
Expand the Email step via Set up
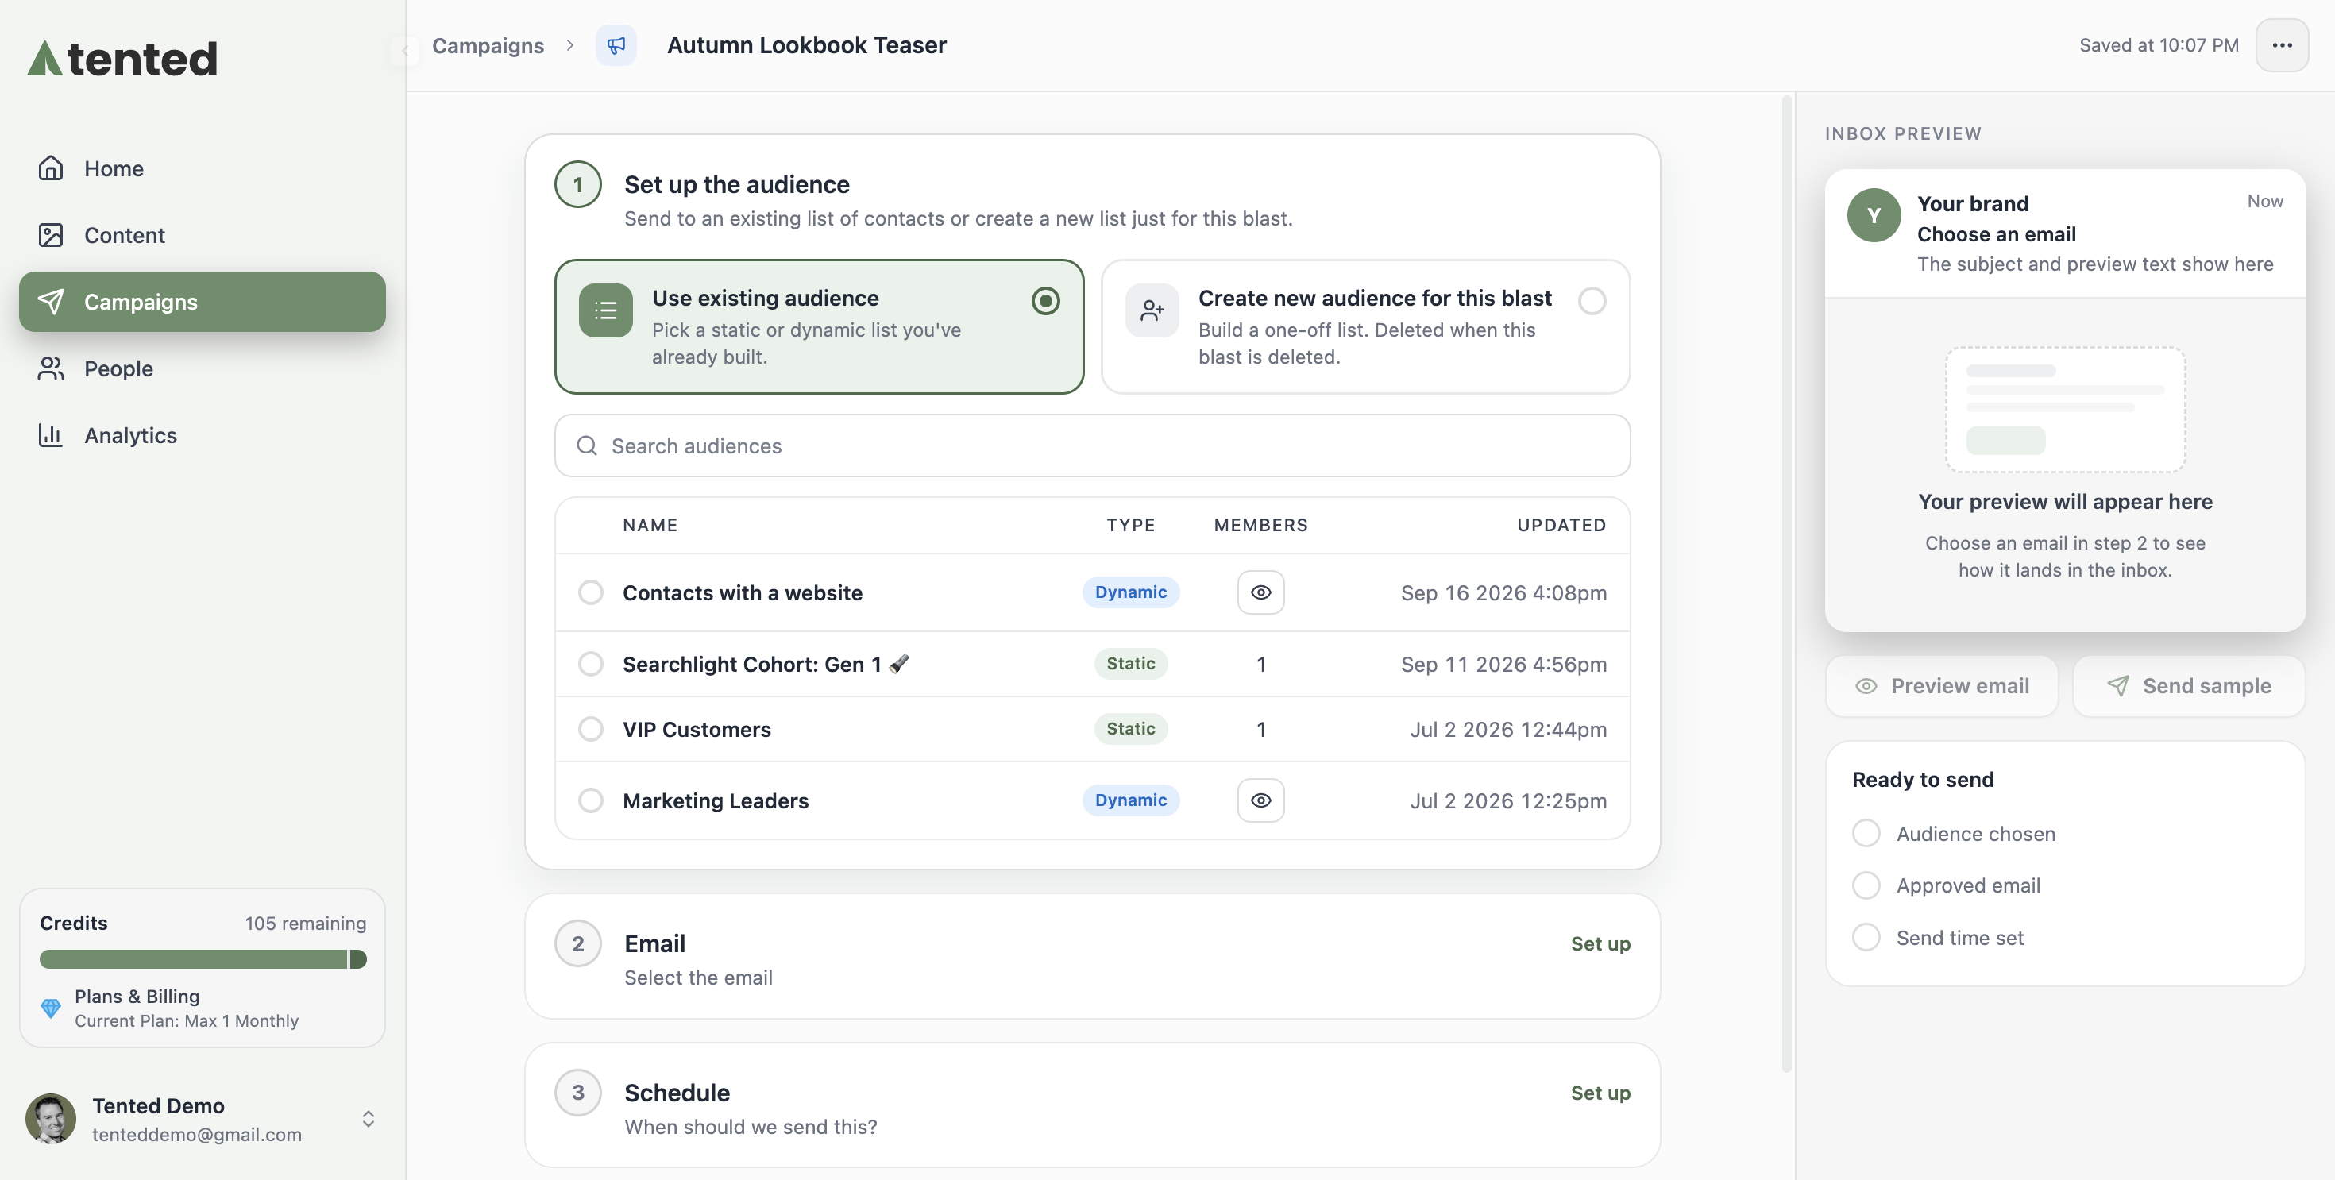1600,943
